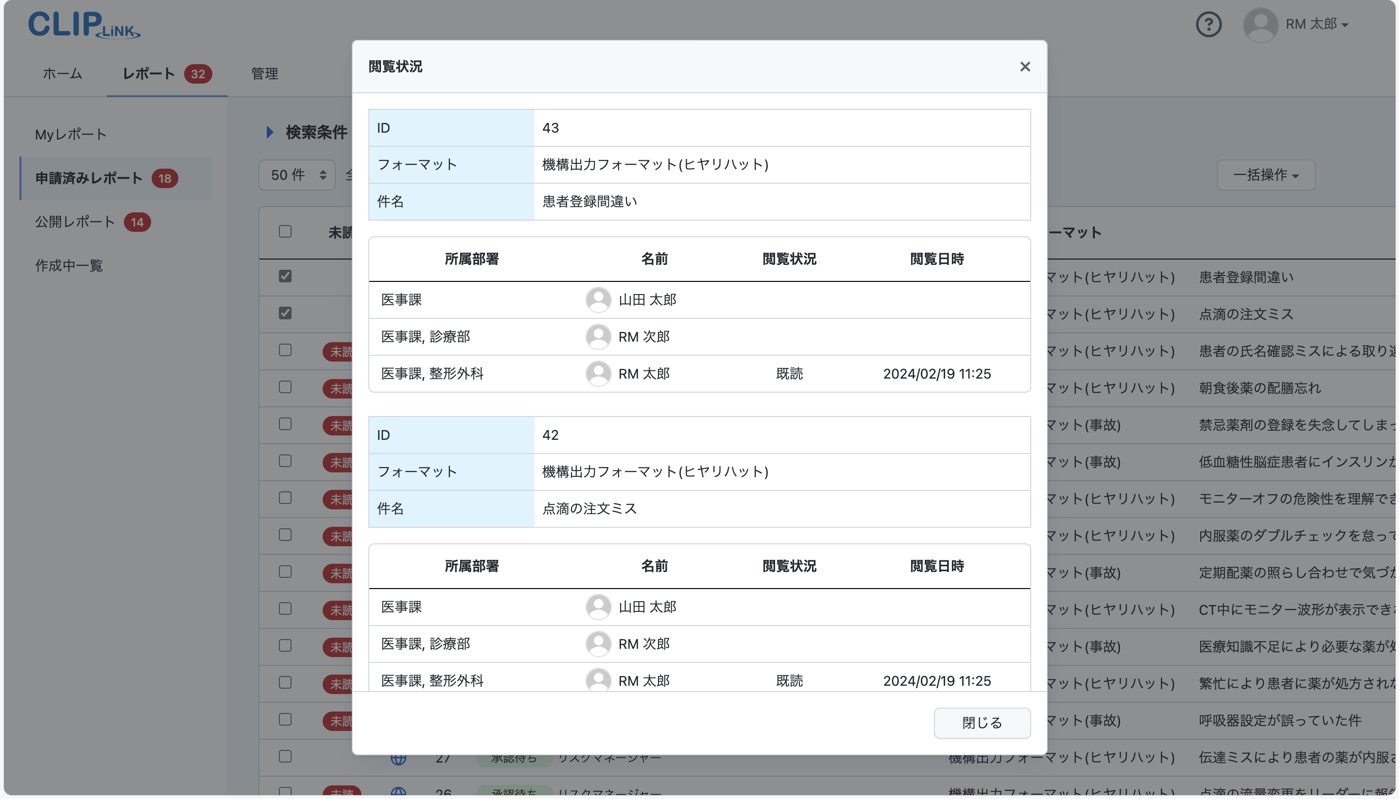
Task: Open the 50件 per-page selector
Action: click(296, 174)
